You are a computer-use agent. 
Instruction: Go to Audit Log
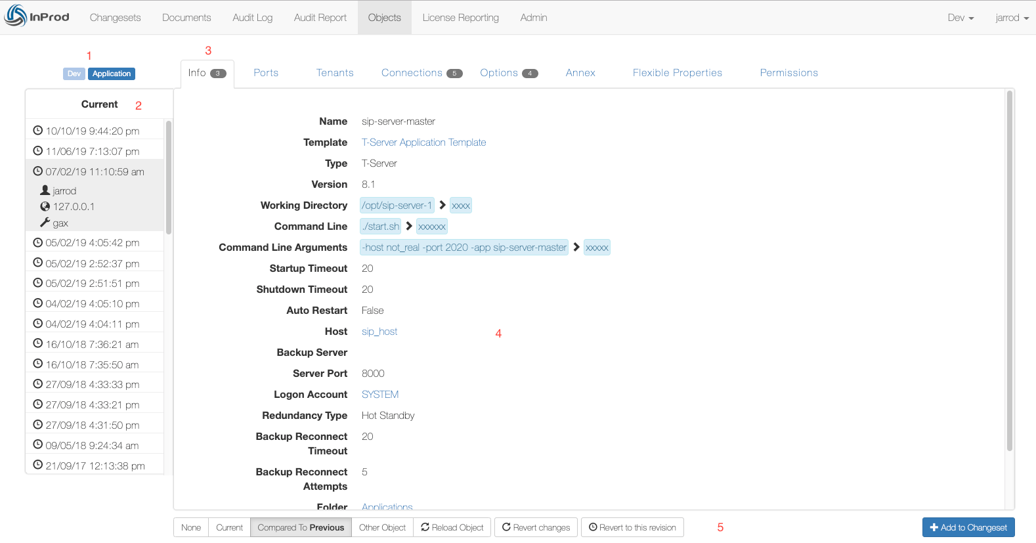coord(252,18)
